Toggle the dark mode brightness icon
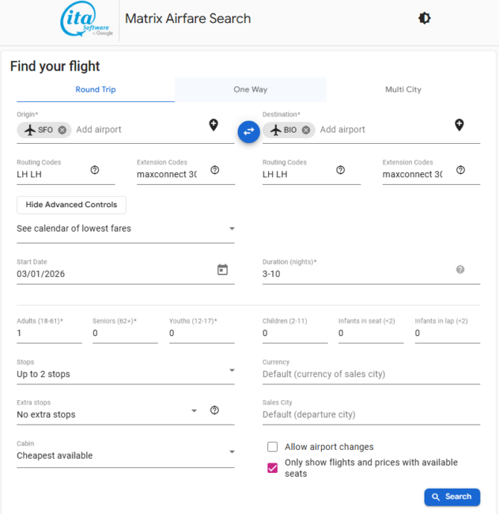This screenshot has width=499, height=514. [x=425, y=19]
